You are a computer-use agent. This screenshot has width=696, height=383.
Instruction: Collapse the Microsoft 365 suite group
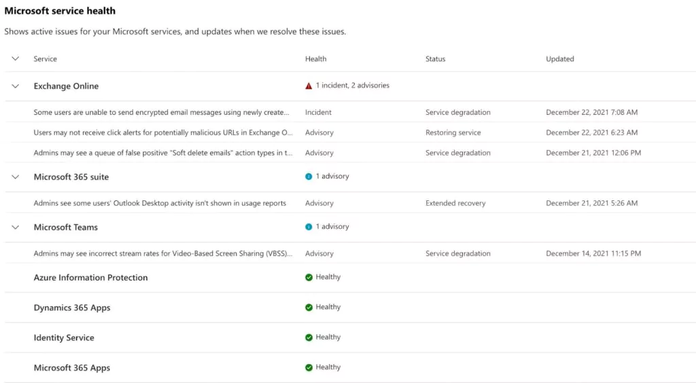(x=16, y=177)
